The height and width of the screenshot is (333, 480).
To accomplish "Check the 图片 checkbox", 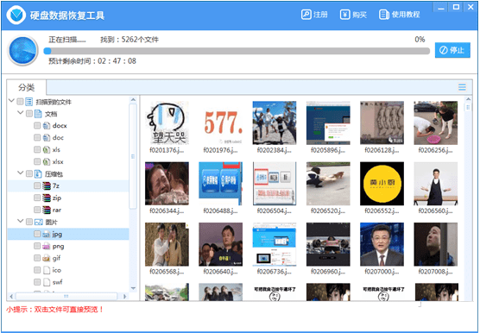I will click(x=29, y=222).
